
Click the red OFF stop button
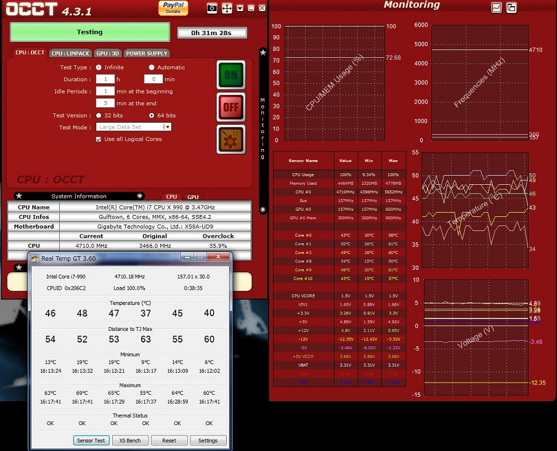click(x=231, y=107)
